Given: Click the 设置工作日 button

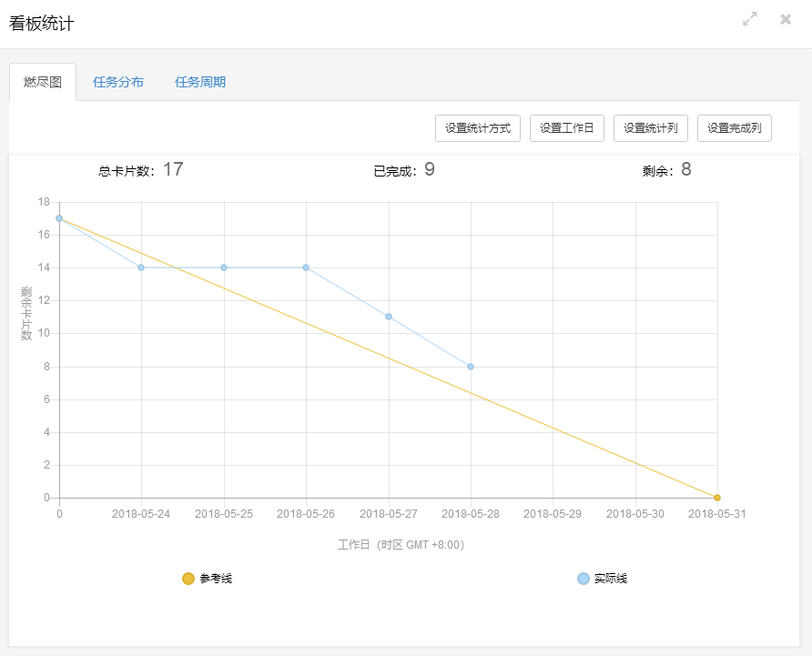Looking at the screenshot, I should (x=566, y=128).
